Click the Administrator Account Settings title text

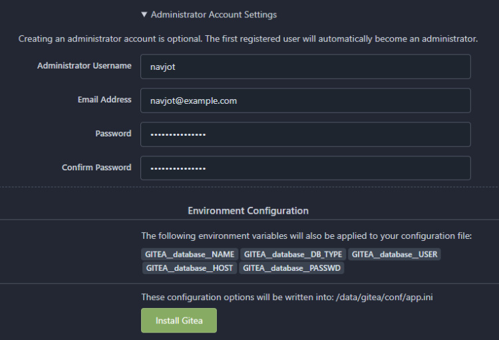click(214, 15)
